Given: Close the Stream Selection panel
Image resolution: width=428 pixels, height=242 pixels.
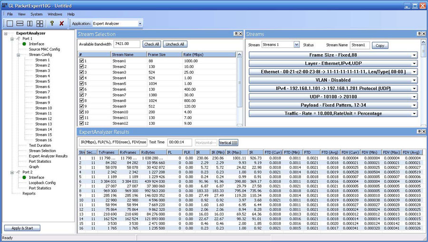Looking at the screenshot, I should (241, 34).
